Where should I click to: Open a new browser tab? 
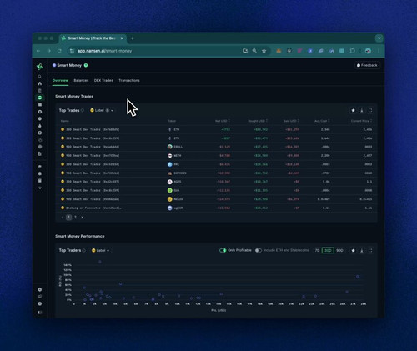(x=133, y=38)
